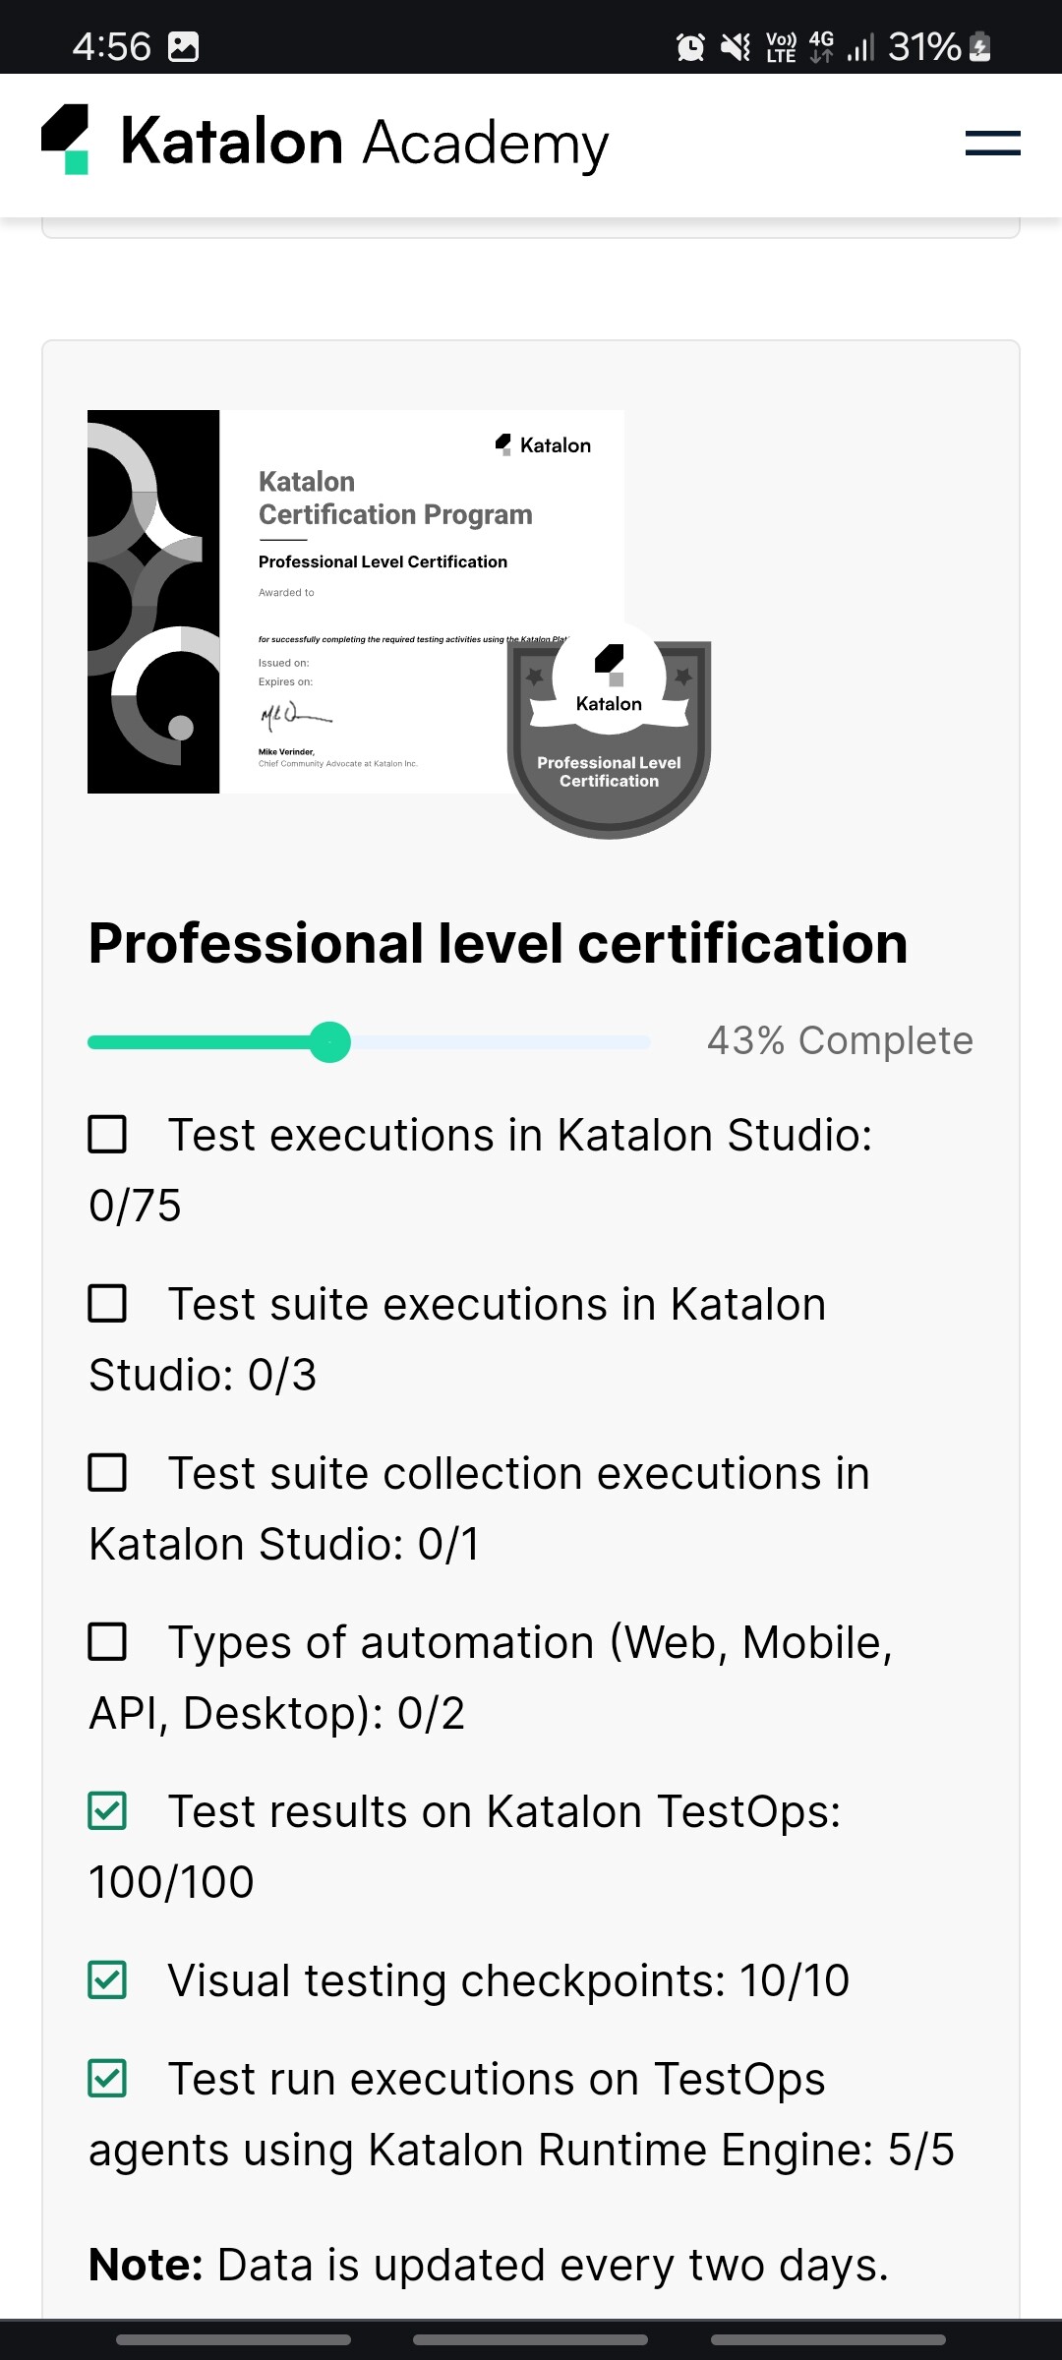This screenshot has height=2360, width=1062.
Task: Uncheck Test results on Katalon TestOps
Action: click(x=107, y=1810)
